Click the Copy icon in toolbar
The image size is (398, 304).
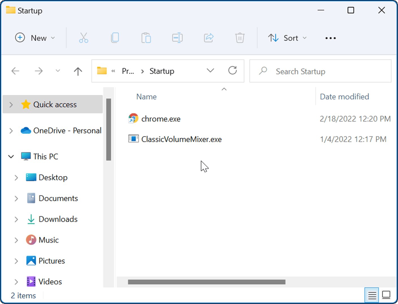pyautogui.click(x=115, y=38)
